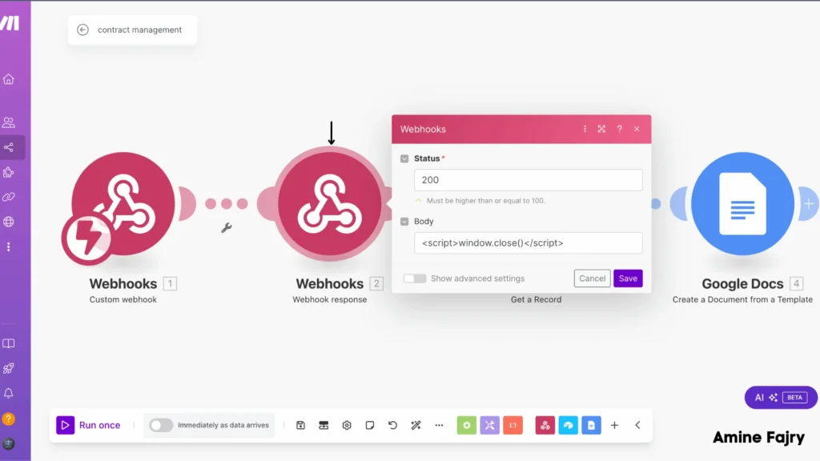Open help in the Webhooks dialog
820x461 pixels.
click(619, 129)
